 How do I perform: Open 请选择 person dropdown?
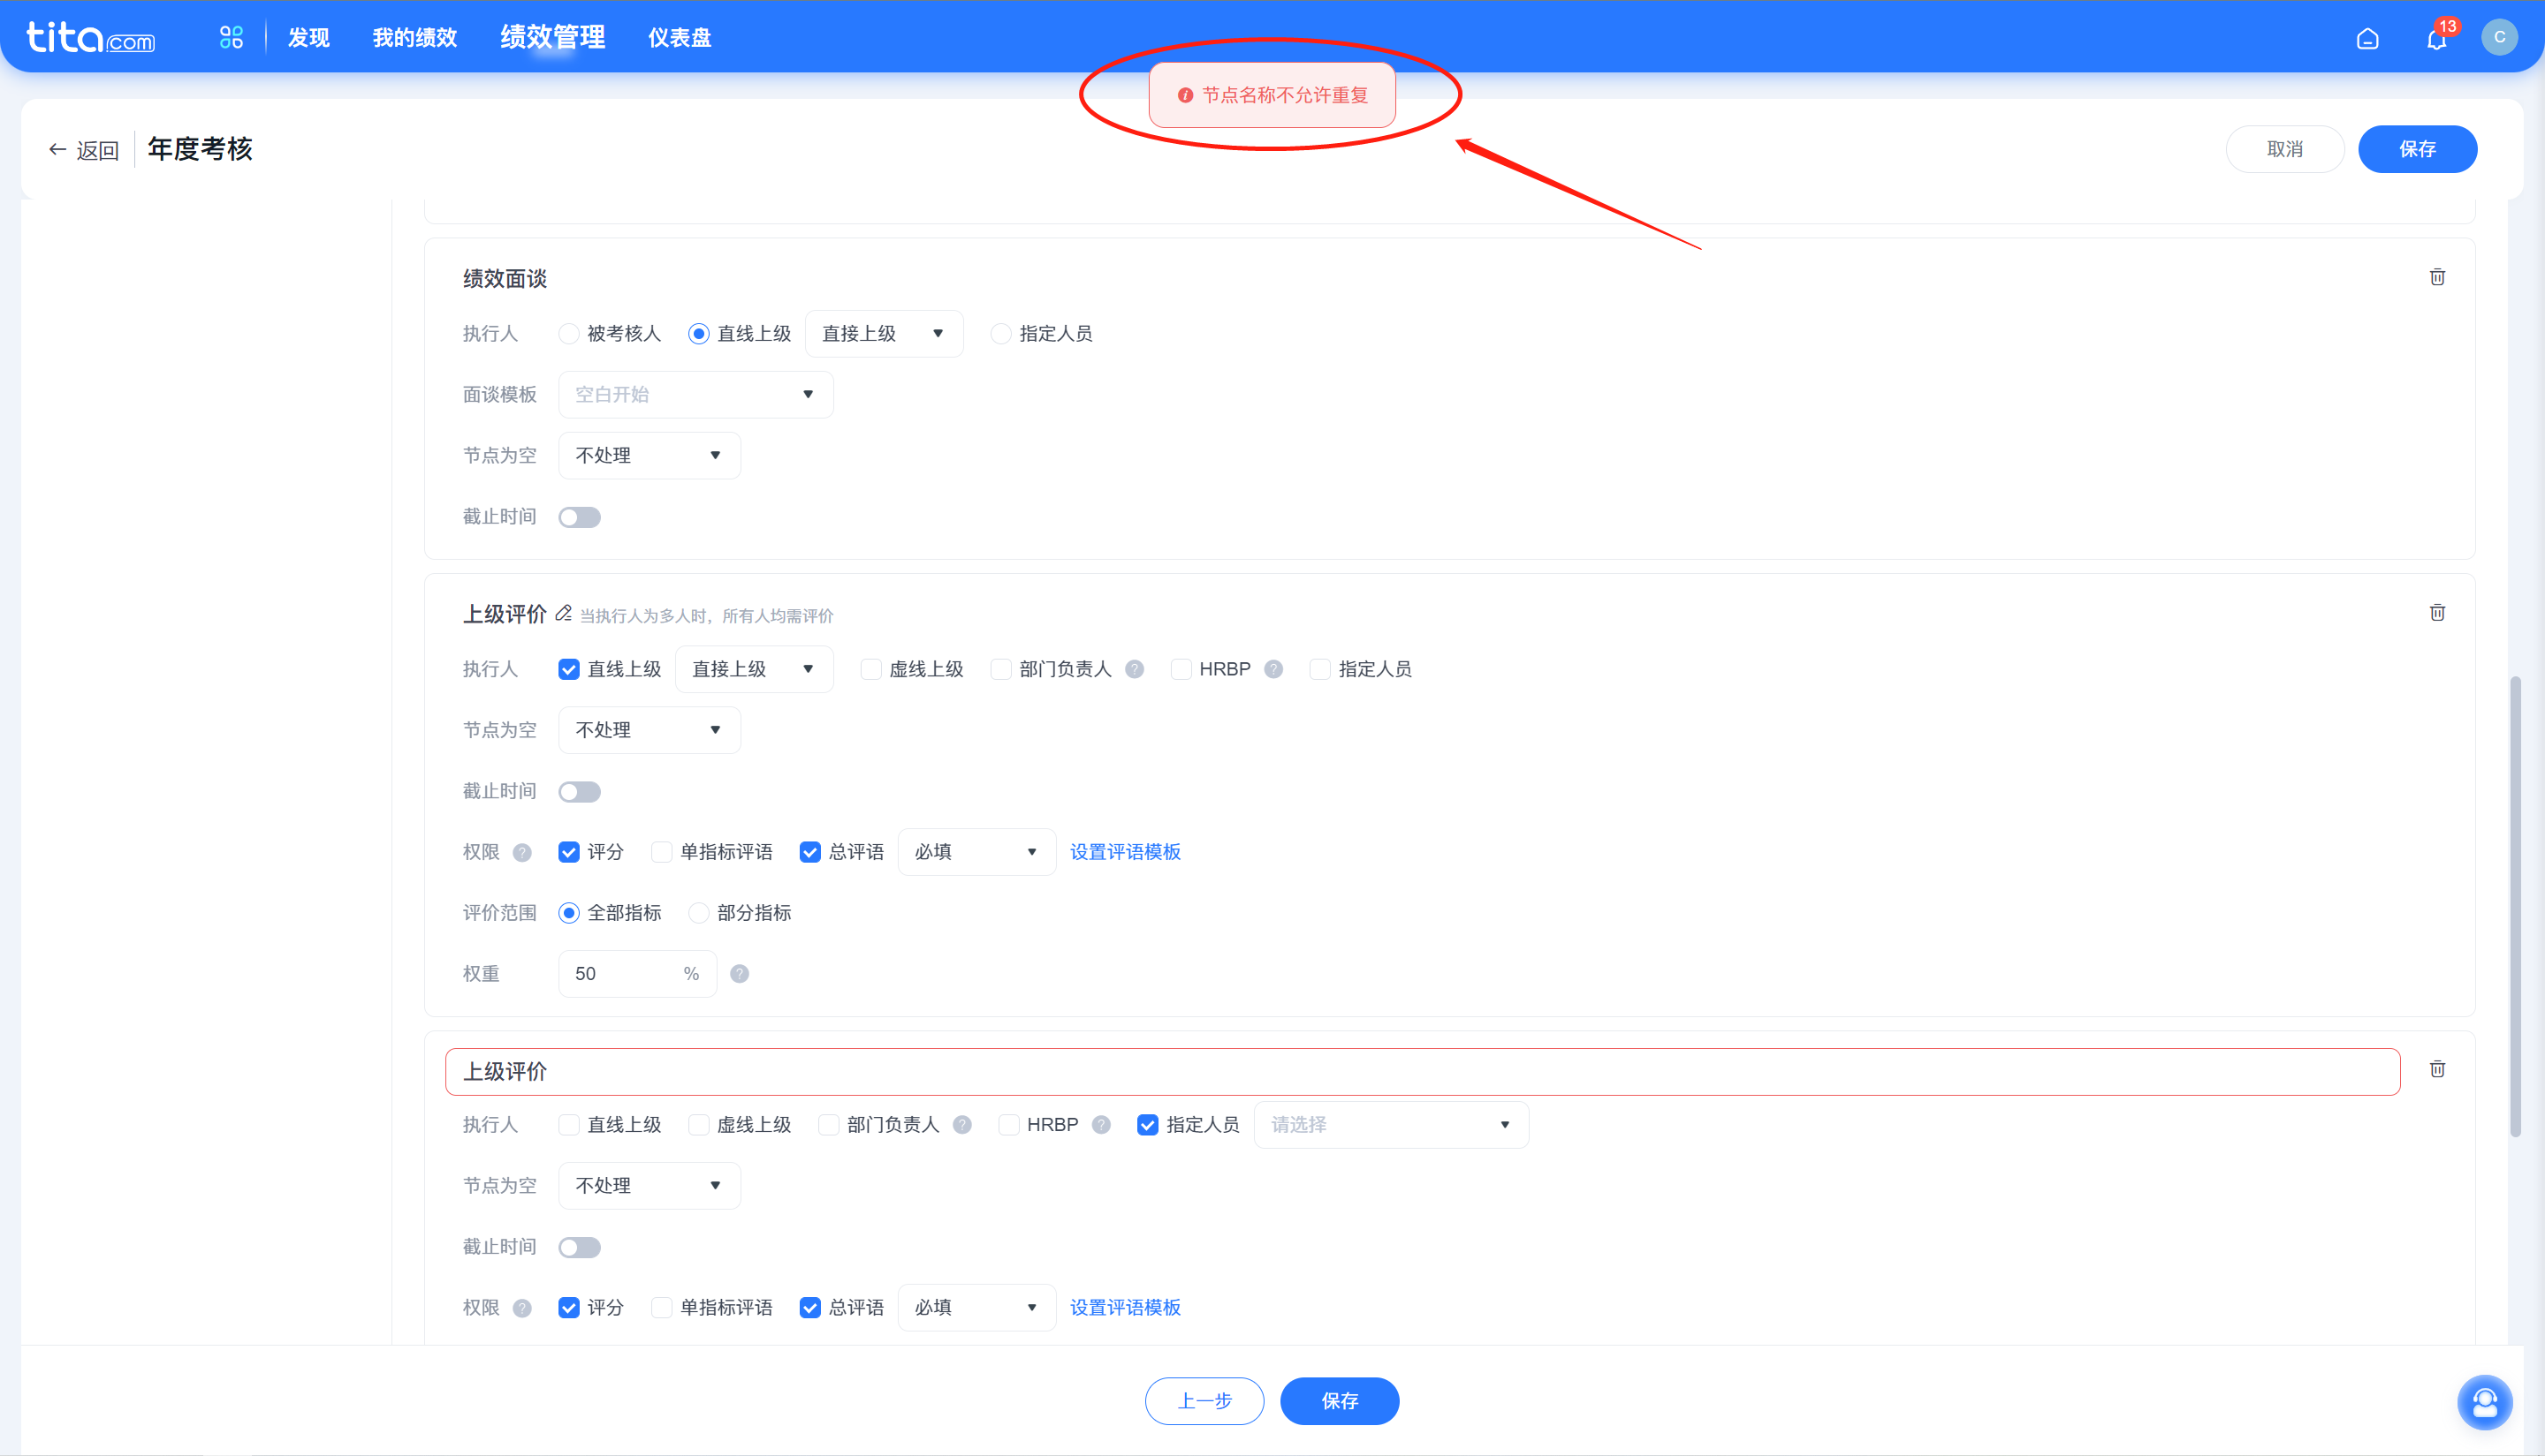click(1391, 1125)
